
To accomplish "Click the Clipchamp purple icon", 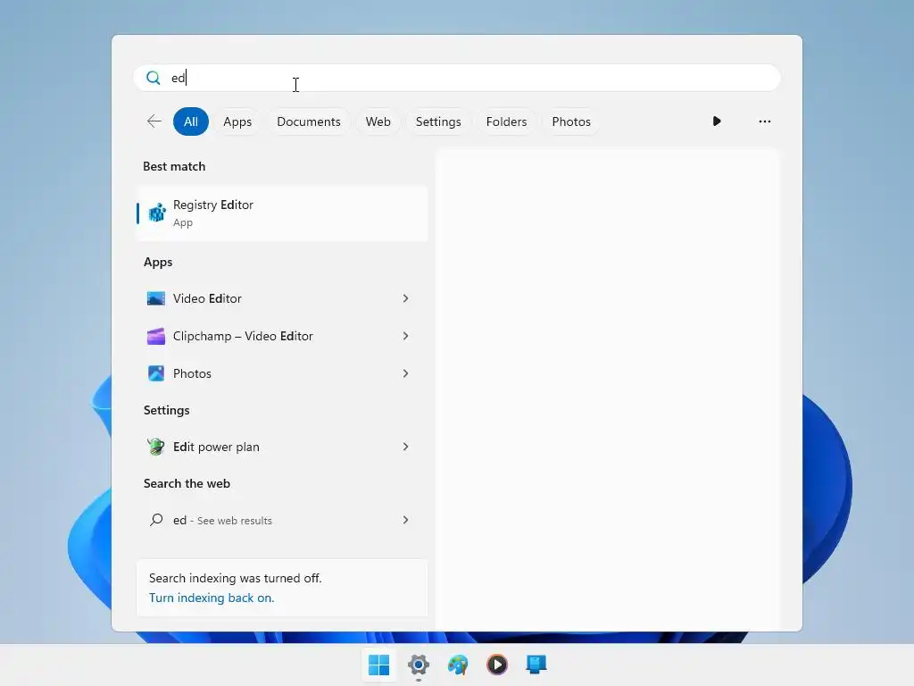I will (x=155, y=336).
